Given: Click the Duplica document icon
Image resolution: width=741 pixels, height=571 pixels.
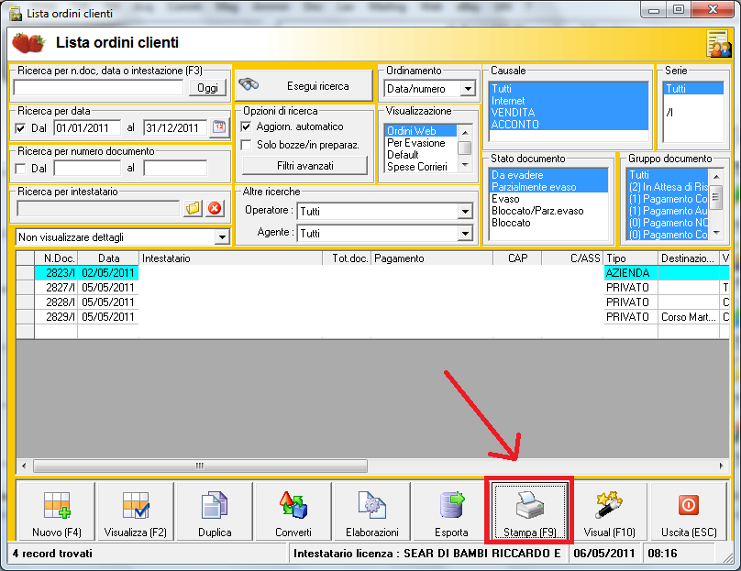Looking at the screenshot, I should 215,505.
